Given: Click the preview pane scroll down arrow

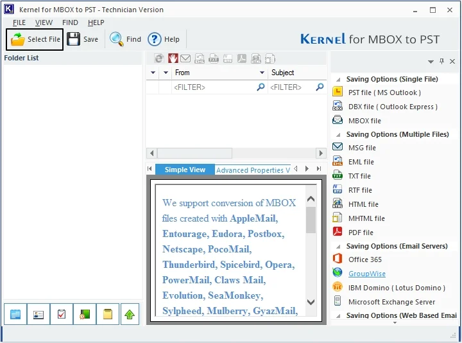Looking at the screenshot, I should click(x=311, y=302).
